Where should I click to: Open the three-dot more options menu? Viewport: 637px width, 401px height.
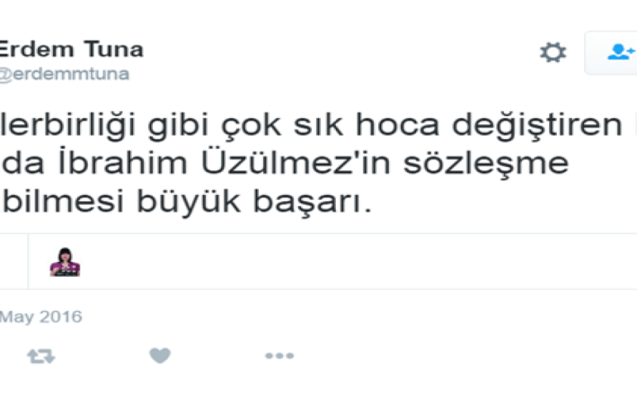(x=280, y=356)
